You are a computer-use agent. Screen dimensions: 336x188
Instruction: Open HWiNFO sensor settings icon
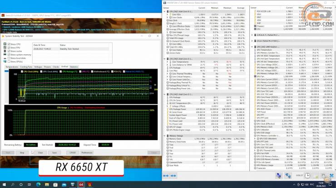(x=323, y=176)
